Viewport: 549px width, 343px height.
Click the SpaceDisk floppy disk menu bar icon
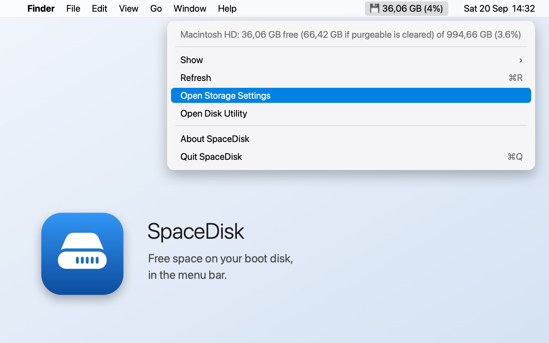point(374,8)
